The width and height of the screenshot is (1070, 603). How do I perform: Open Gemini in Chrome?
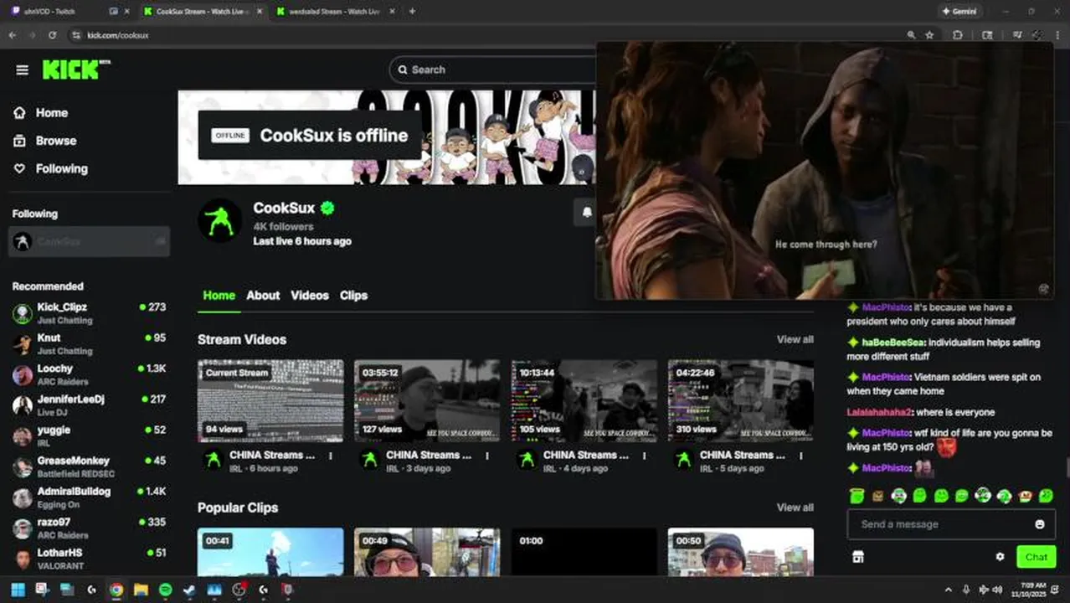click(x=959, y=12)
